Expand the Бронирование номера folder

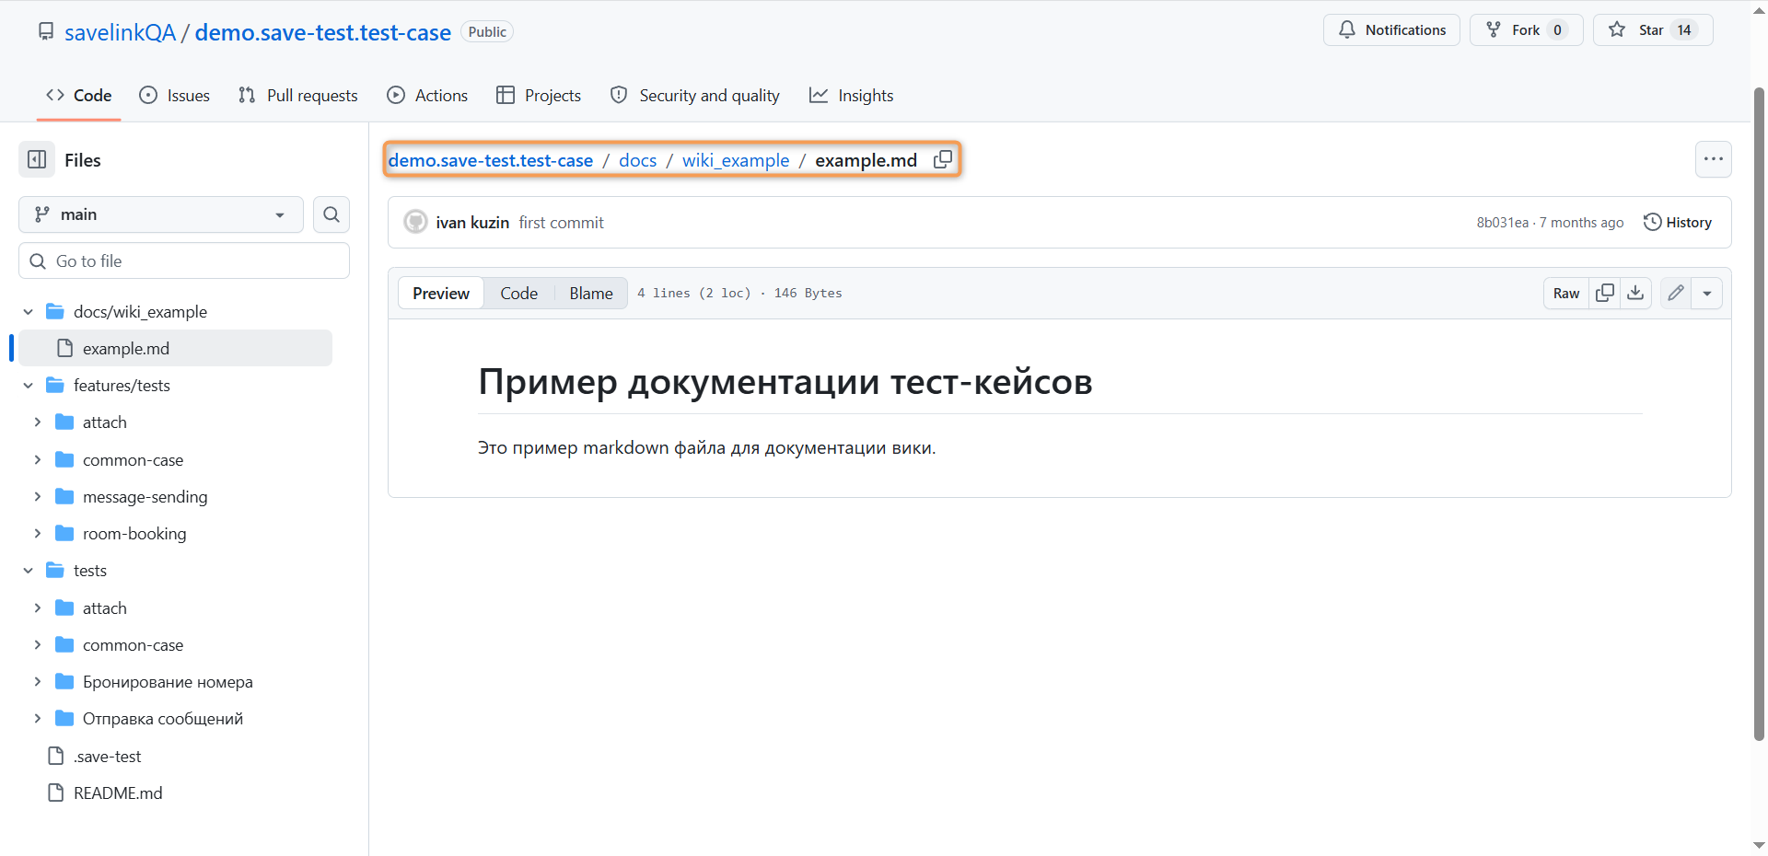(37, 682)
